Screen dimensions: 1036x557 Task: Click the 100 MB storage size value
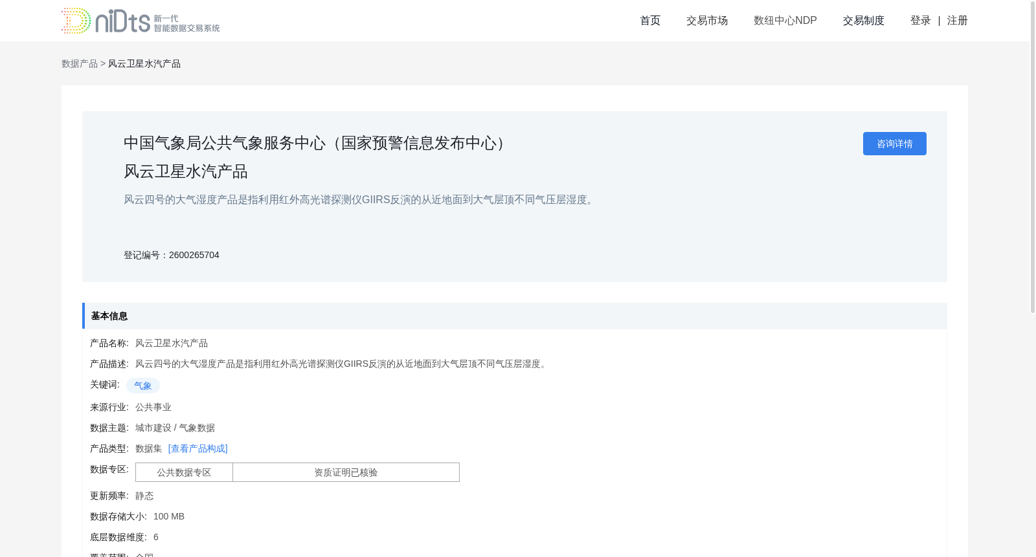click(169, 516)
